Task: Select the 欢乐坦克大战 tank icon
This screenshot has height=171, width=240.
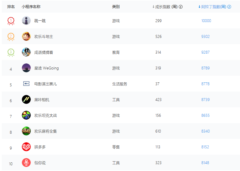Action: (x=26, y=115)
